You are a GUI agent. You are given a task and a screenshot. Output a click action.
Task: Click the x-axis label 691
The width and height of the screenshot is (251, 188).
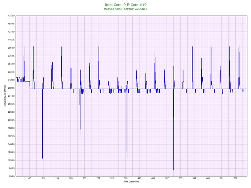[222, 178]
